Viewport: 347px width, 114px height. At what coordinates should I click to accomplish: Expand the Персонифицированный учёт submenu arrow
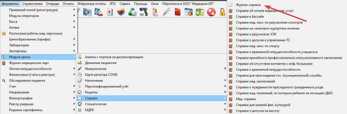coord(225,86)
